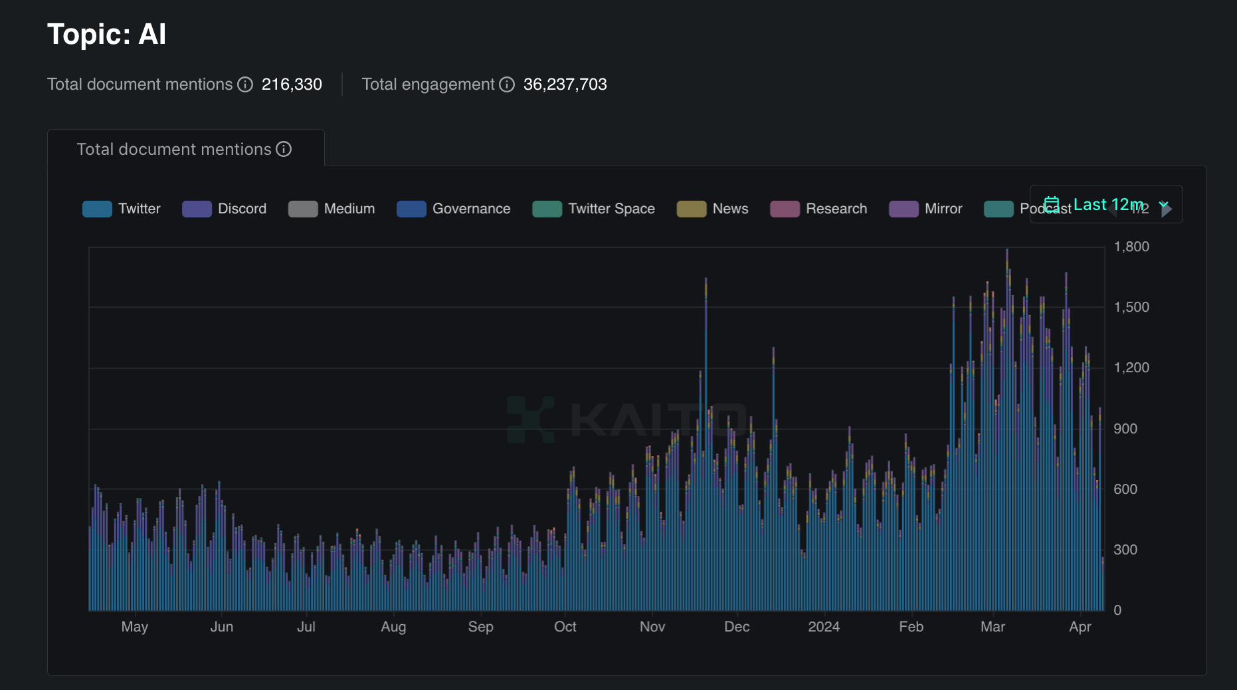Click the 900 y-axis label

pyautogui.click(x=1125, y=429)
